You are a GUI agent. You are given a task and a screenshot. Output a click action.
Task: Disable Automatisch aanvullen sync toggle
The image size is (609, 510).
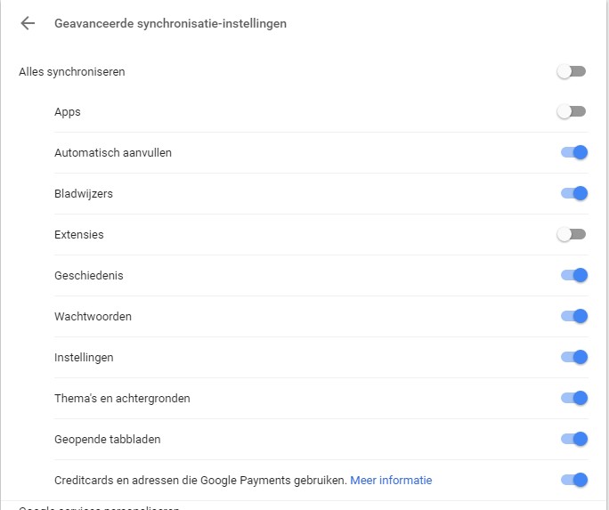(x=574, y=153)
